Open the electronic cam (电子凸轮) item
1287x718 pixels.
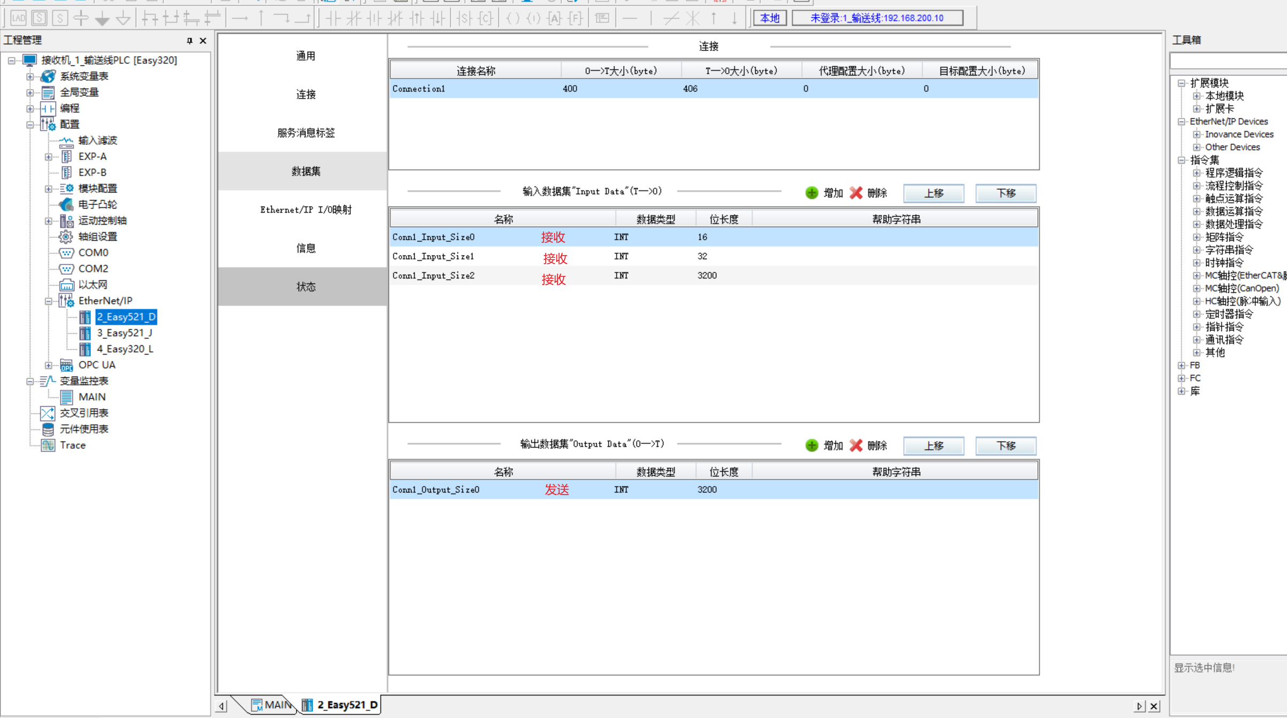[x=97, y=204]
